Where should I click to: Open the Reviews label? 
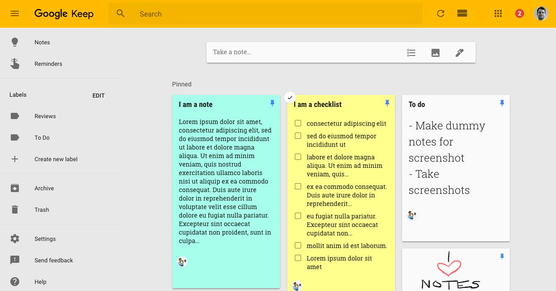point(45,116)
